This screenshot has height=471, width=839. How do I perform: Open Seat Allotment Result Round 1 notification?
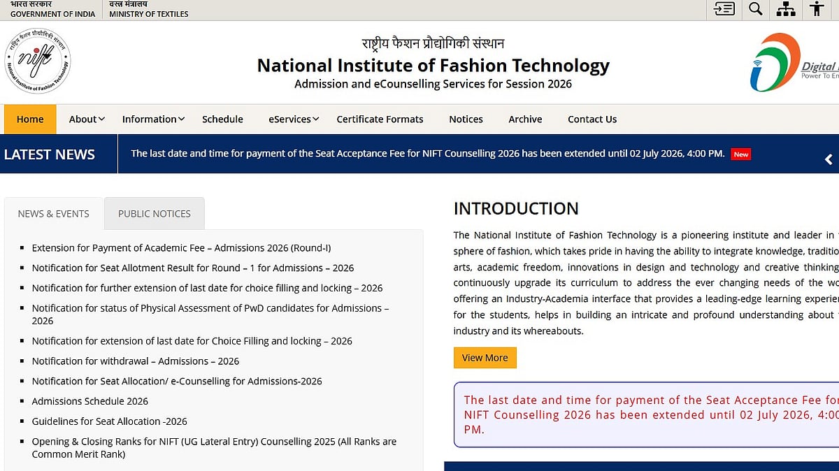click(x=193, y=268)
